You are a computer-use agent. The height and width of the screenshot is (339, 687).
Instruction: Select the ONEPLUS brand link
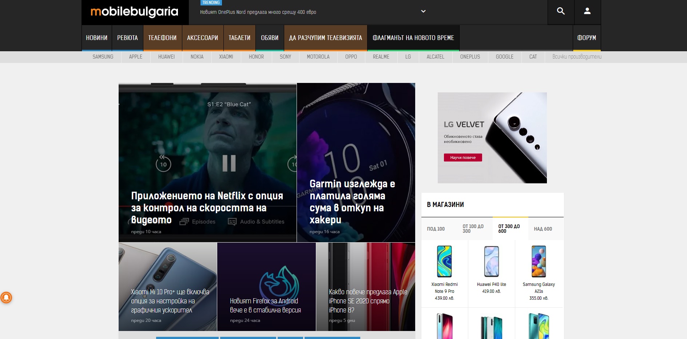tap(470, 57)
